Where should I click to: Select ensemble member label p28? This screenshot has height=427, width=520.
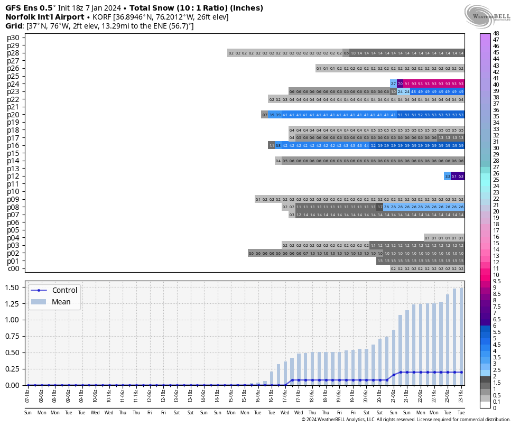point(13,53)
